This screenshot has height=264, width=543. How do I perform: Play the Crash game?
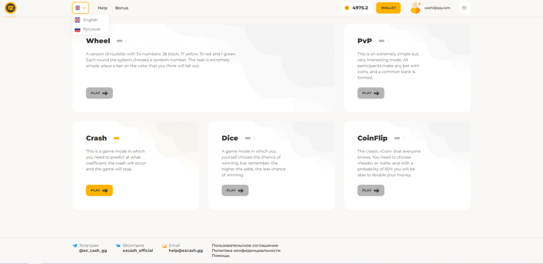click(x=99, y=190)
